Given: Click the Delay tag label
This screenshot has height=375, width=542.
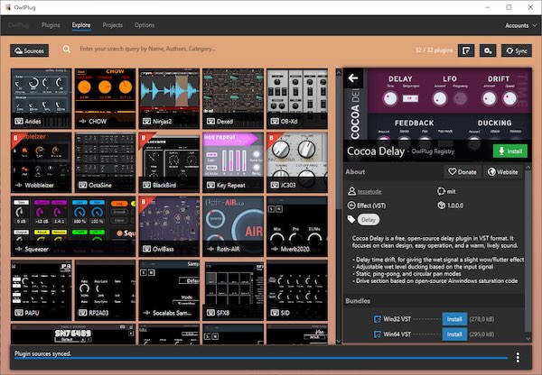Looking at the screenshot, I should click(x=368, y=219).
